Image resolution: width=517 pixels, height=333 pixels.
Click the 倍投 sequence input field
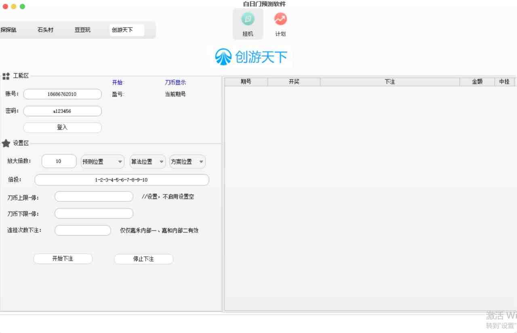click(x=122, y=180)
